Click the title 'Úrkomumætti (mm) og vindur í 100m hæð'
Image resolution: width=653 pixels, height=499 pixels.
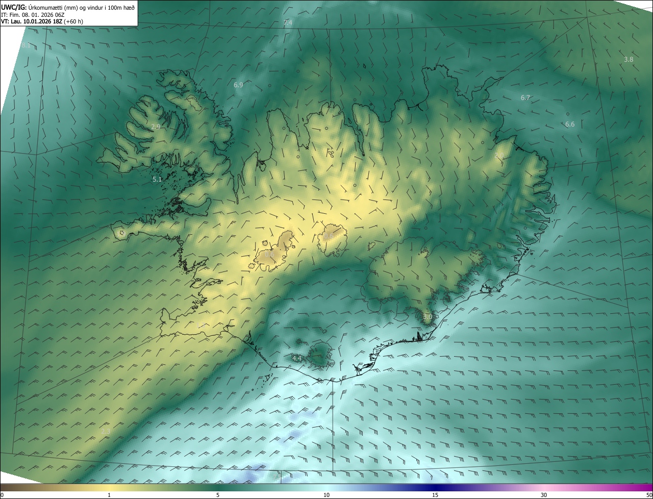pyautogui.click(x=82, y=7)
